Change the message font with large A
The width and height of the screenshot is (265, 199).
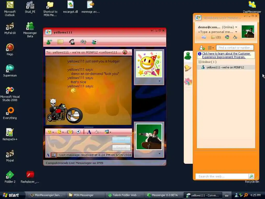click(x=89, y=132)
